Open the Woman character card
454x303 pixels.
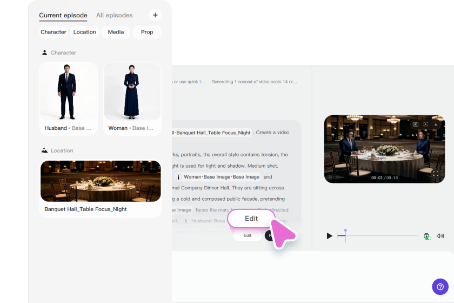coord(132,98)
